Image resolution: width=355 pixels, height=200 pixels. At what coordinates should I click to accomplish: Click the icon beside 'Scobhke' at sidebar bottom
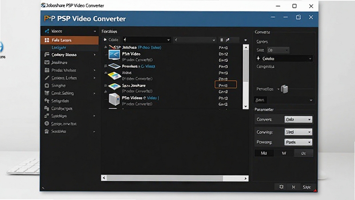tap(47, 131)
